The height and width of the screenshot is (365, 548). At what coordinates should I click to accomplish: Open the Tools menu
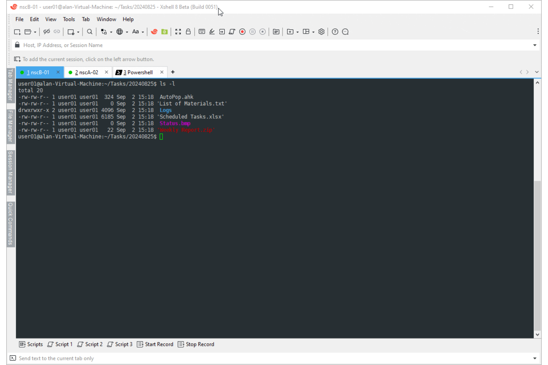click(69, 19)
